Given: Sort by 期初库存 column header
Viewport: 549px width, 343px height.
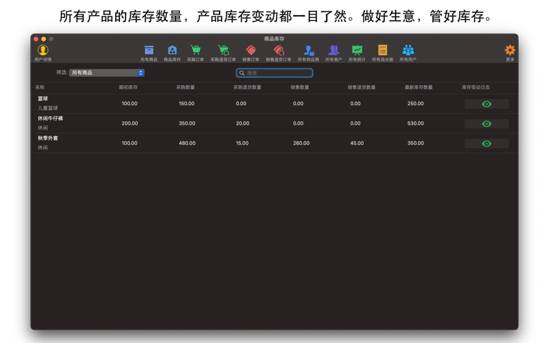Looking at the screenshot, I should tap(128, 87).
